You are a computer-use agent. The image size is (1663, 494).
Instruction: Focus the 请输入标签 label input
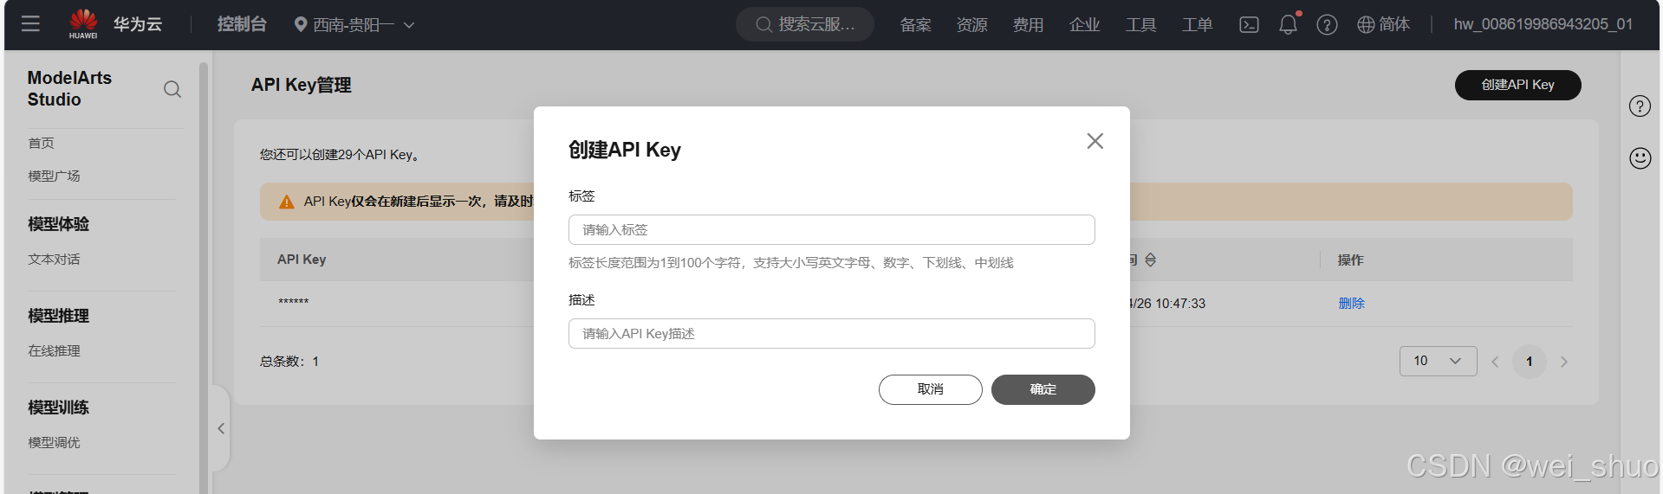(x=832, y=230)
